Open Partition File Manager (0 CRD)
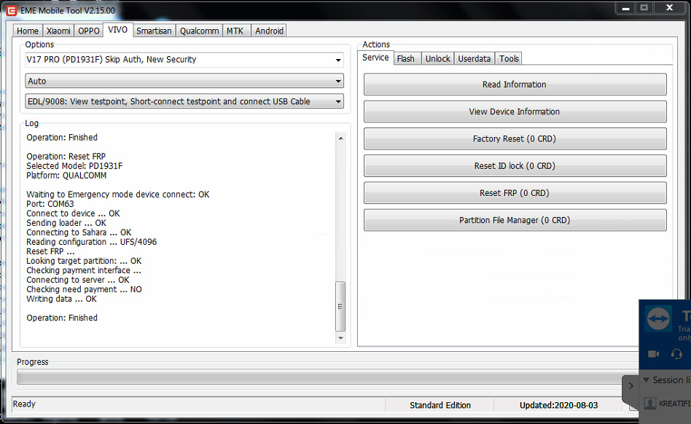The height and width of the screenshot is (424, 691). [515, 220]
